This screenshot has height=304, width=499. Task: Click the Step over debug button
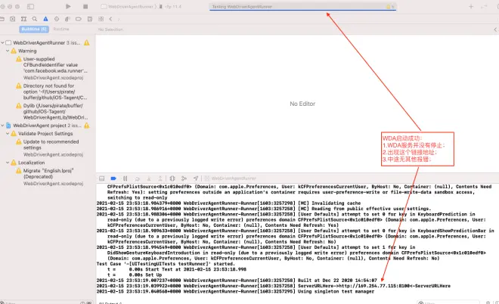click(137, 178)
